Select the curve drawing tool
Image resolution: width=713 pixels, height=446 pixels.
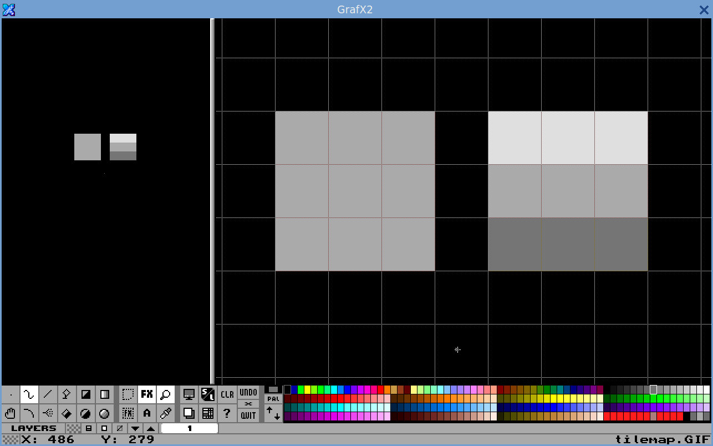point(29,413)
